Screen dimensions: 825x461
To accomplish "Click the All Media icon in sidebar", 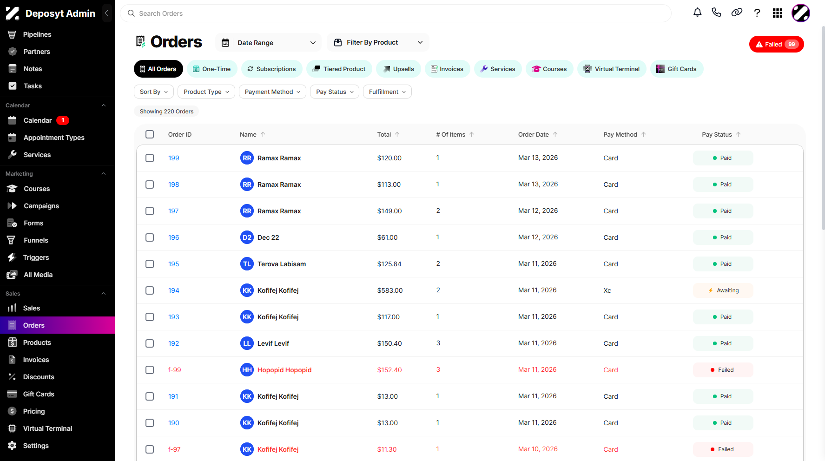I will pos(12,275).
